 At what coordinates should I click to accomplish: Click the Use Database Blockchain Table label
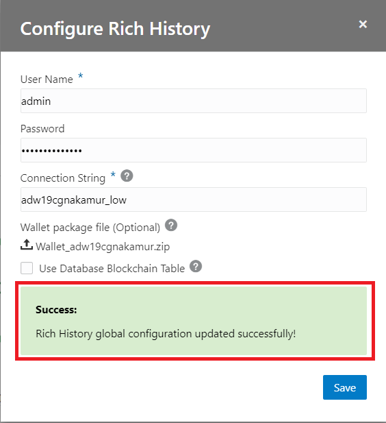(112, 269)
